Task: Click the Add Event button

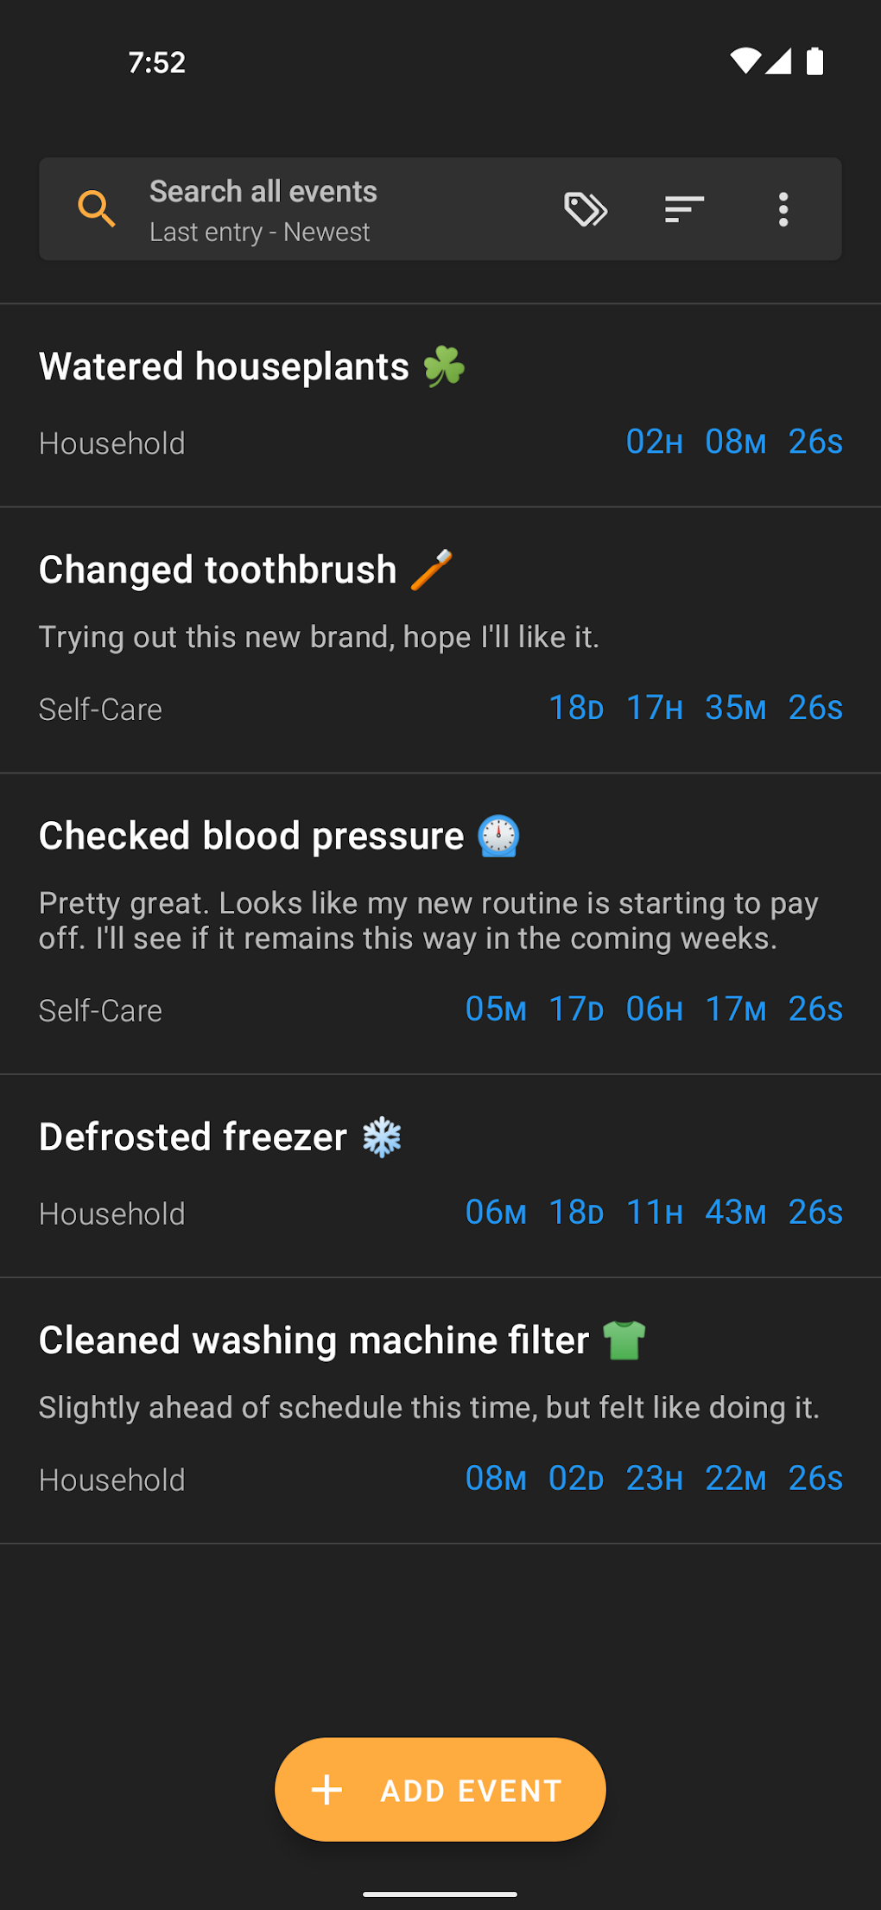Action: [x=440, y=1790]
